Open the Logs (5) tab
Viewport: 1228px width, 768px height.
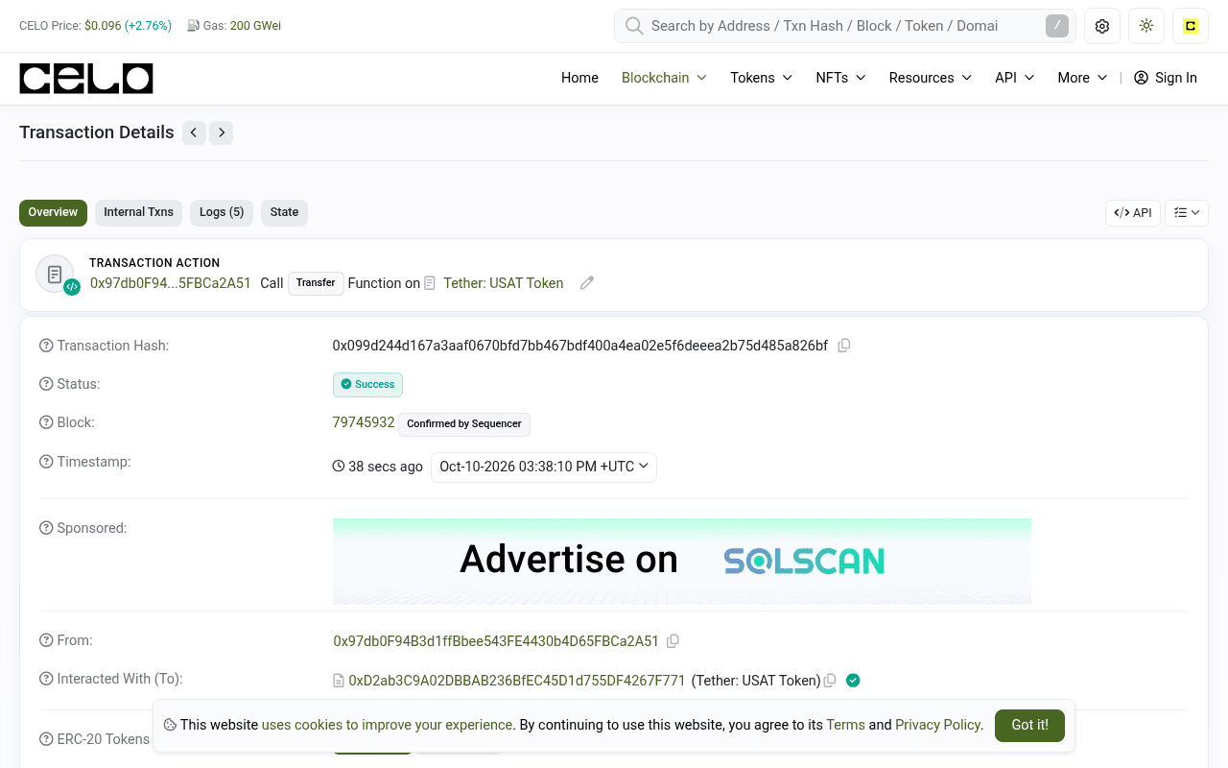point(222,213)
